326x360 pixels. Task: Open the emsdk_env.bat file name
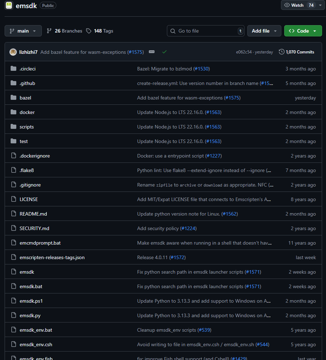point(36,330)
